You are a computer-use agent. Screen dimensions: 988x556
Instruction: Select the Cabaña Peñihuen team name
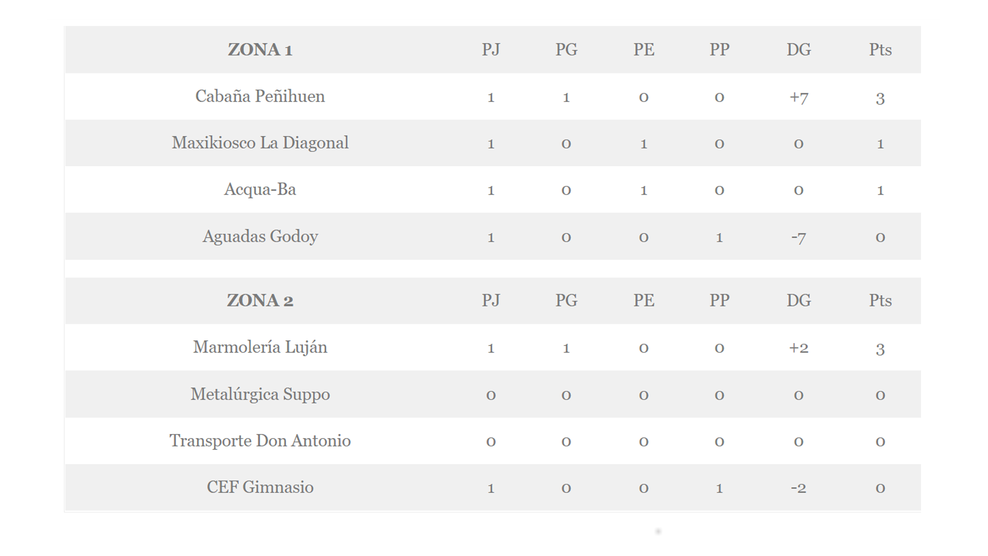coord(260,96)
